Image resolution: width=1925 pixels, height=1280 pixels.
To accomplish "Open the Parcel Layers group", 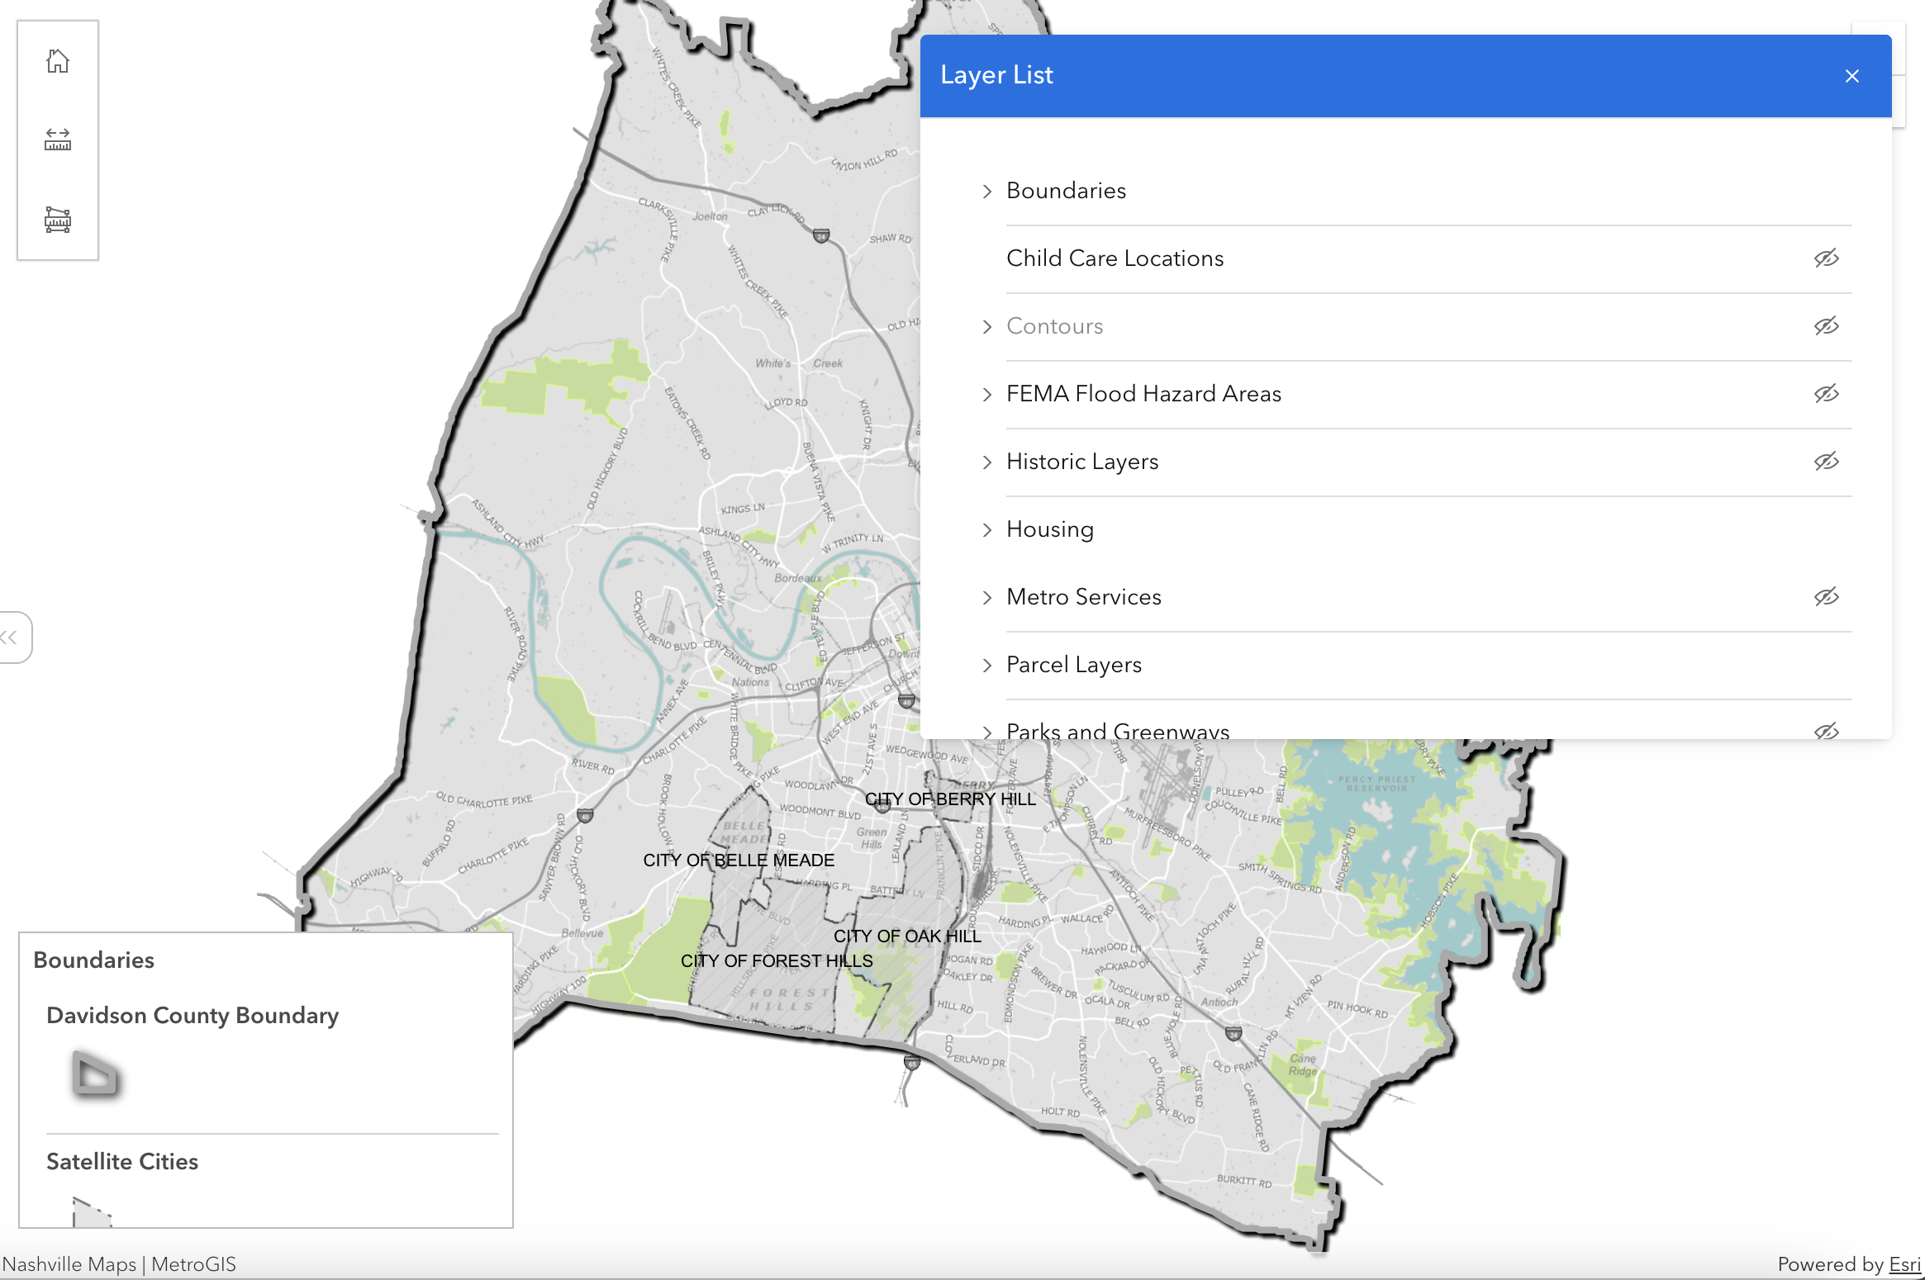I will click(987, 665).
